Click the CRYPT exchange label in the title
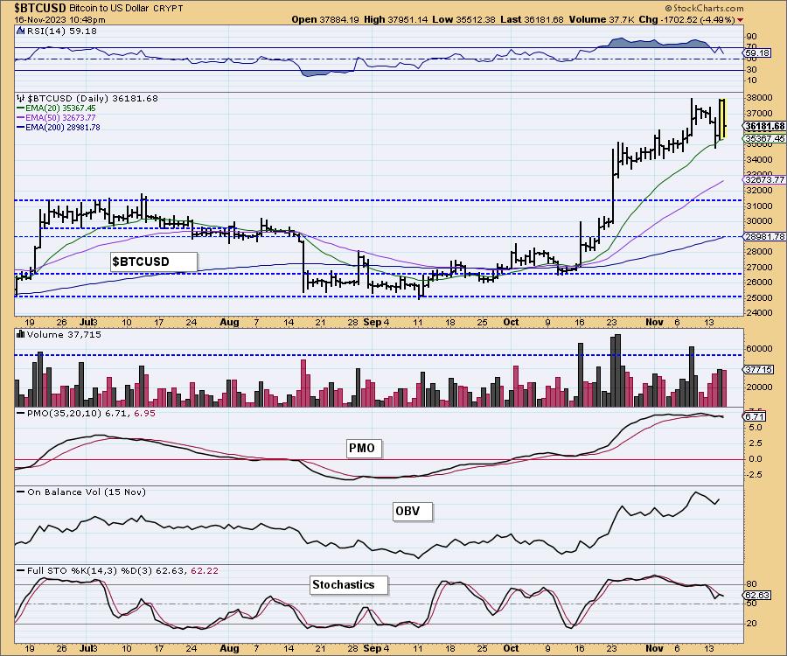787x656 pixels. click(x=169, y=9)
